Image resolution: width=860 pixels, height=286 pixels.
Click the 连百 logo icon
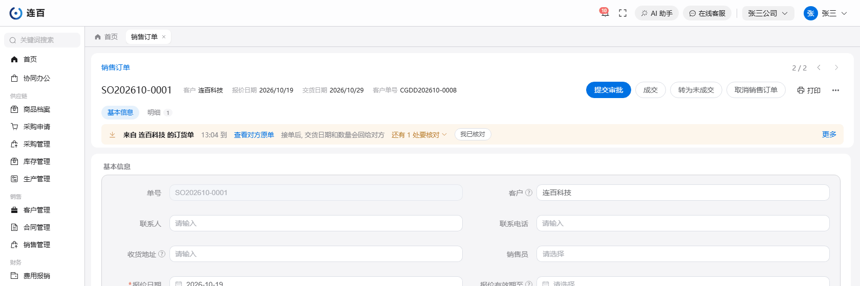point(16,13)
